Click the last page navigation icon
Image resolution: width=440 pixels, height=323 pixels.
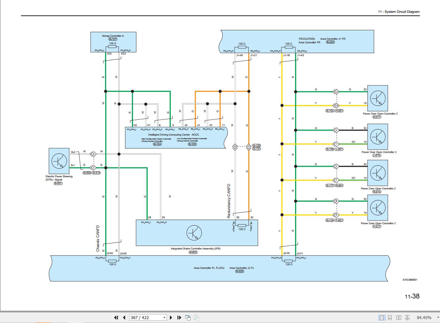[x=179, y=318]
